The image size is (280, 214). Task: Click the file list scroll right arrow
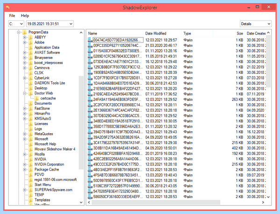click(x=263, y=202)
